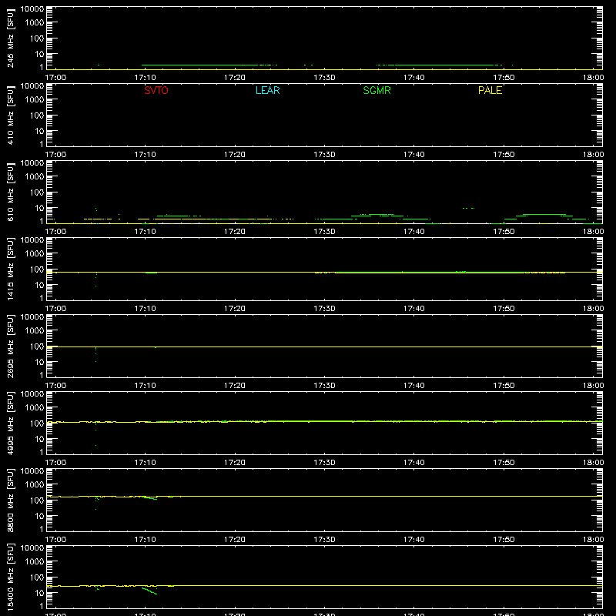Select the 410 MHz [SFU] axis title

coord(10,115)
